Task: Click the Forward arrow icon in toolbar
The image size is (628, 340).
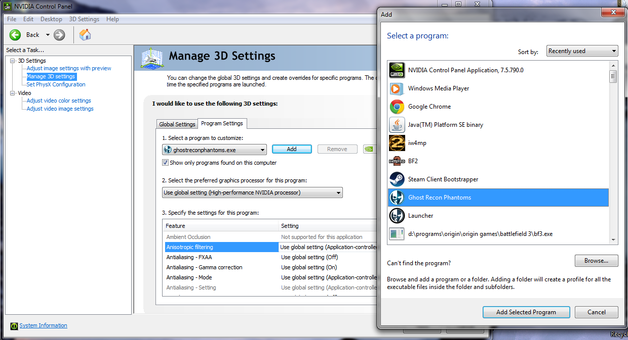Action: click(59, 35)
